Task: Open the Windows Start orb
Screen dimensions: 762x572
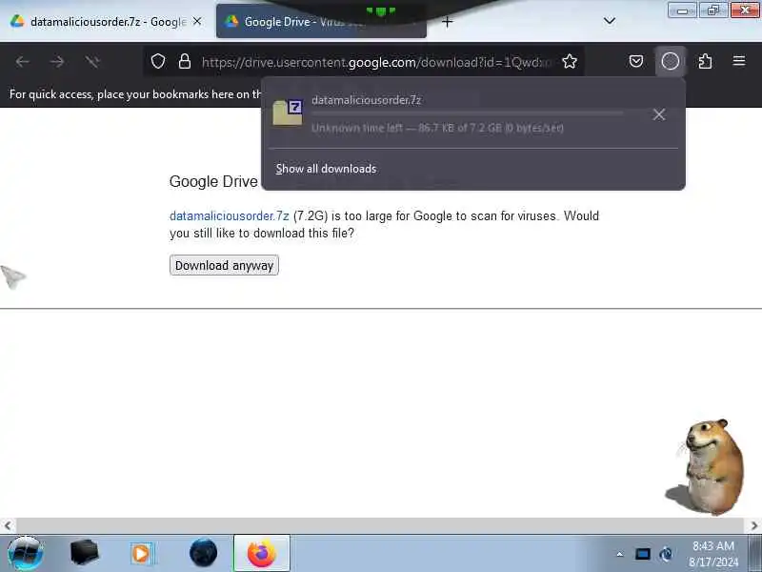Action: [26, 553]
